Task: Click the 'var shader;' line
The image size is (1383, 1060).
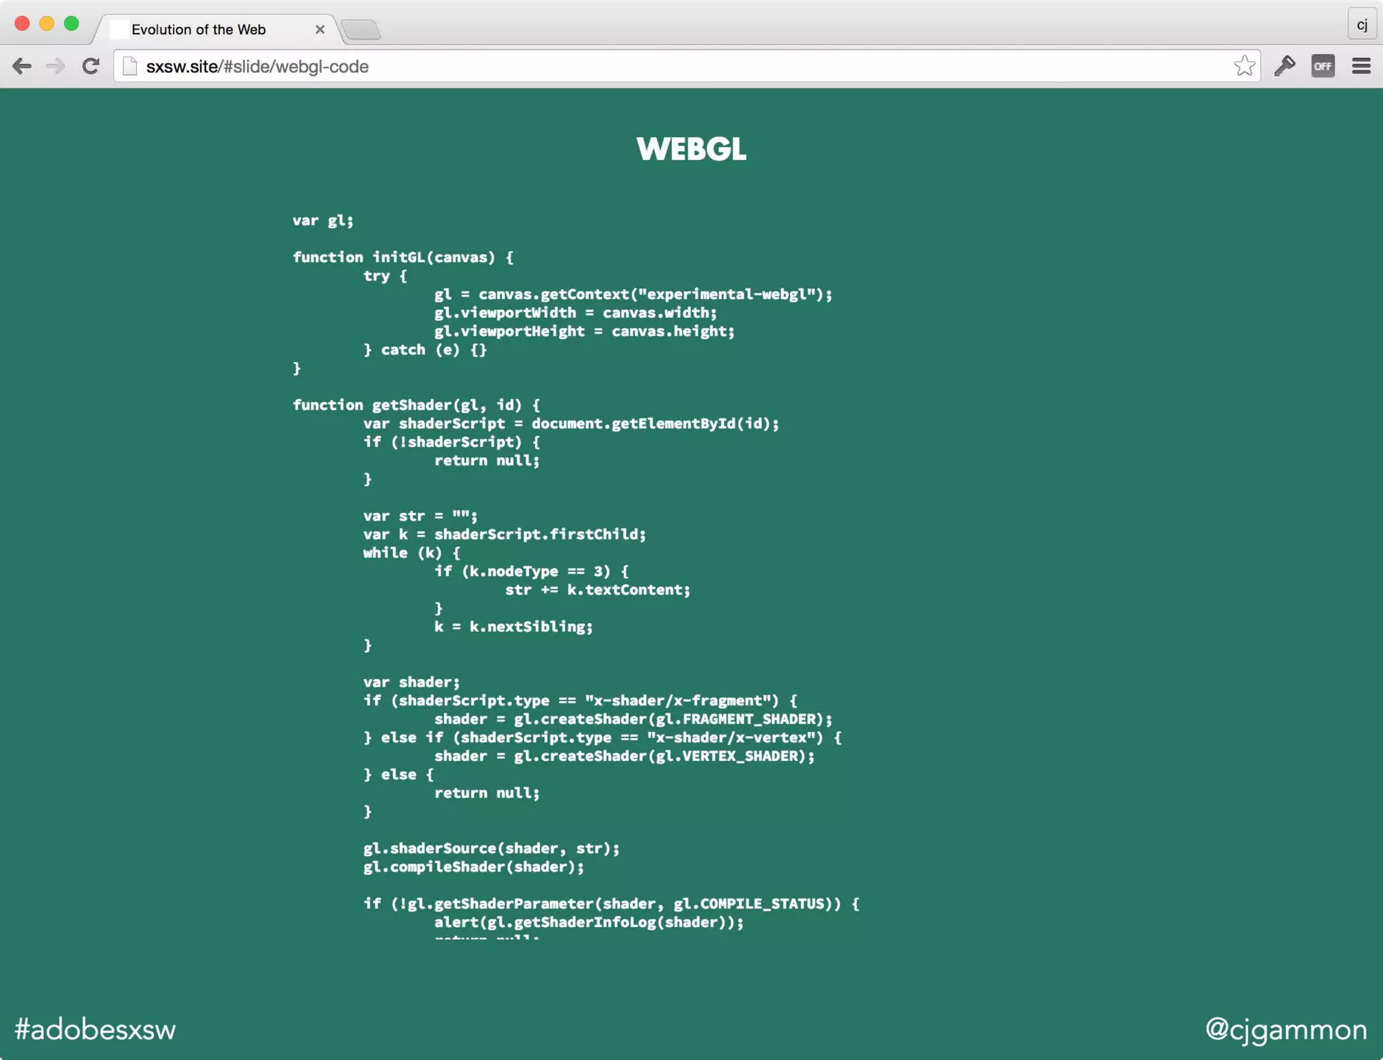Action: click(x=411, y=682)
